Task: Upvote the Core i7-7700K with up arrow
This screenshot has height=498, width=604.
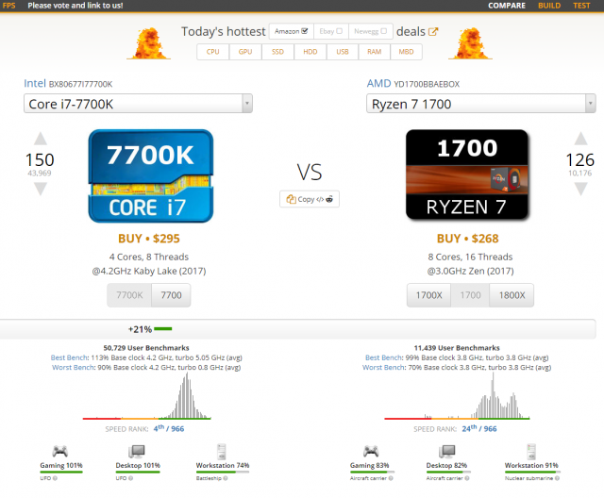Action: 40,139
